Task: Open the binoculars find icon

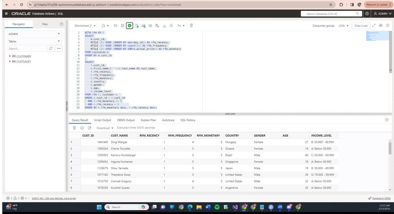Action: (381, 25)
